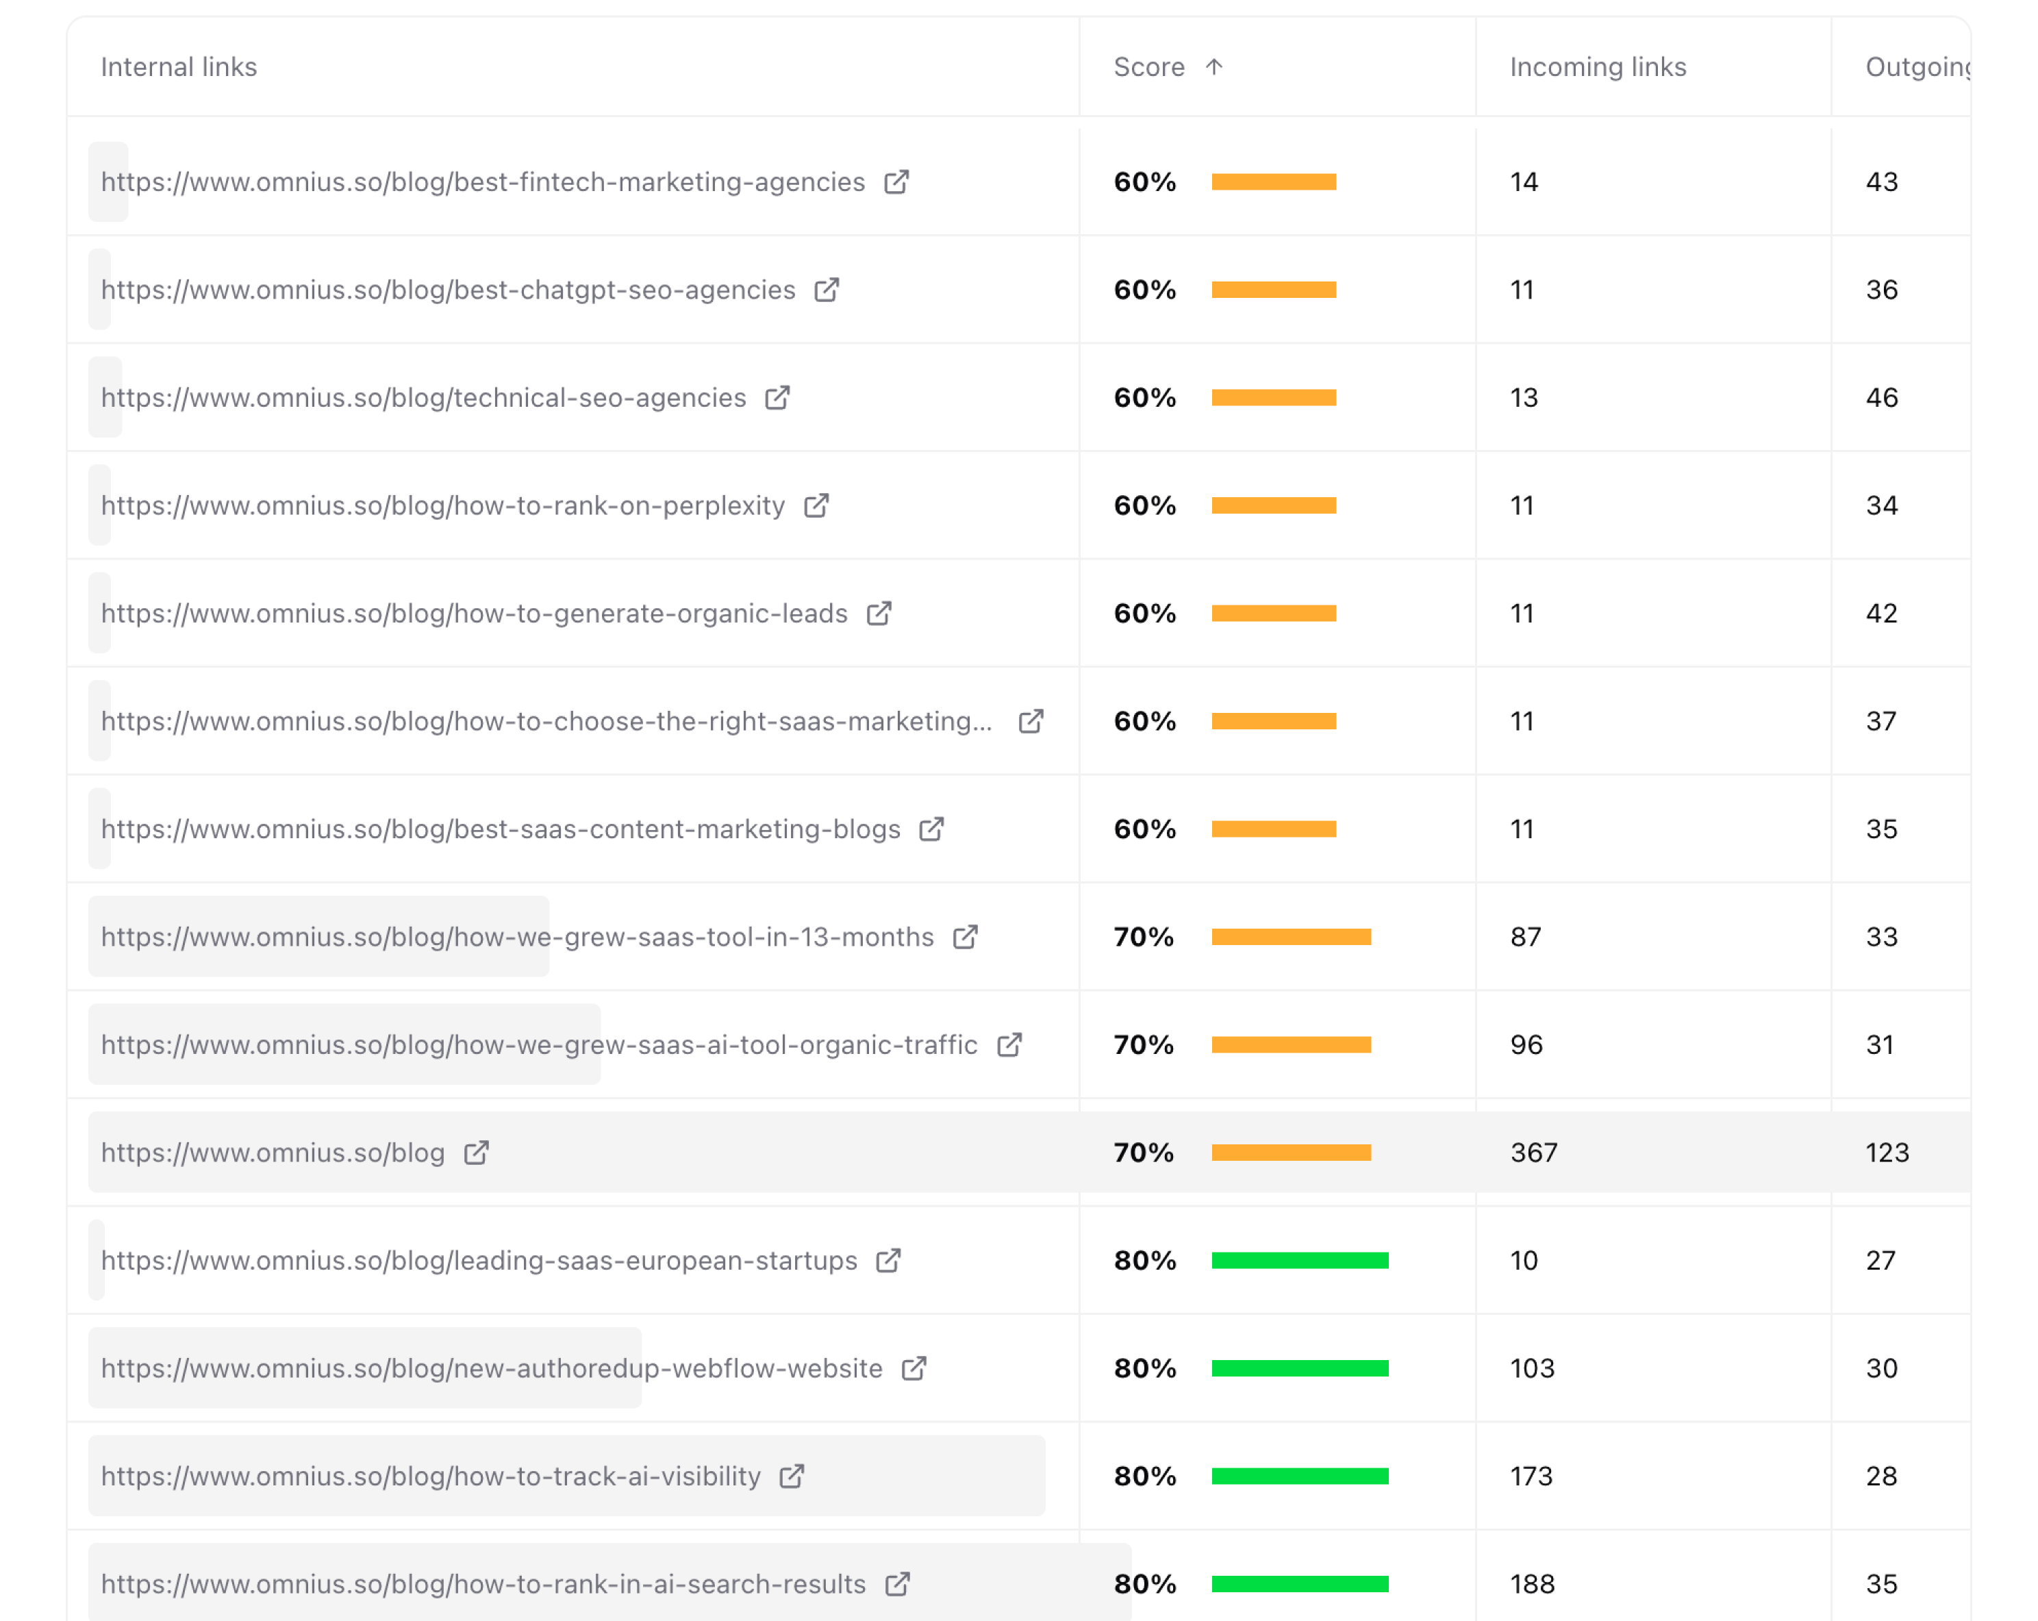The width and height of the screenshot is (2038, 1621).
Task: Click external link icon for how-to-rank-in-ai-search-results
Action: point(896,1583)
